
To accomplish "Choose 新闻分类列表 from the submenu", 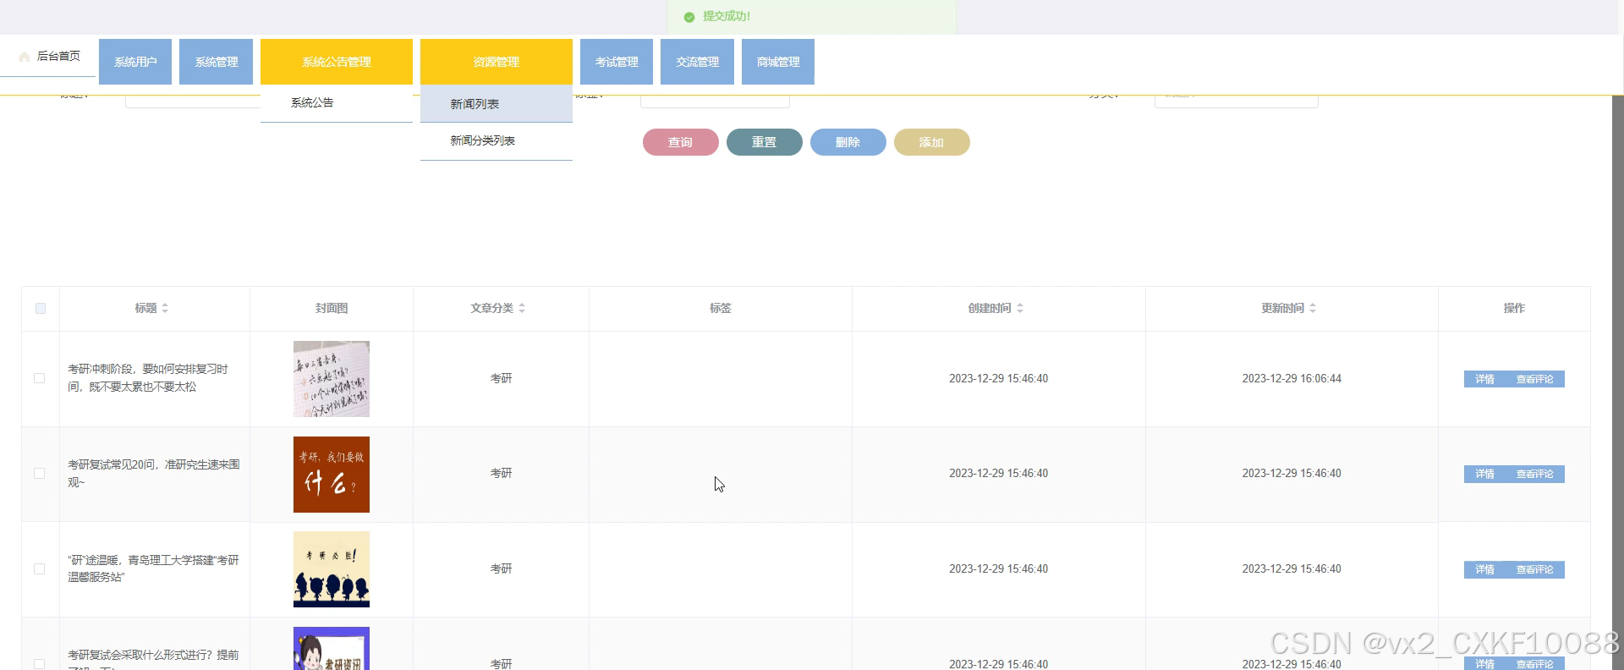I will pos(497,141).
